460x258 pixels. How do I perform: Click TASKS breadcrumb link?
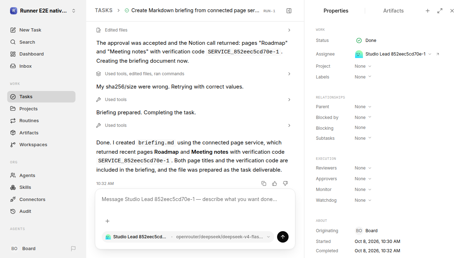pyautogui.click(x=103, y=10)
